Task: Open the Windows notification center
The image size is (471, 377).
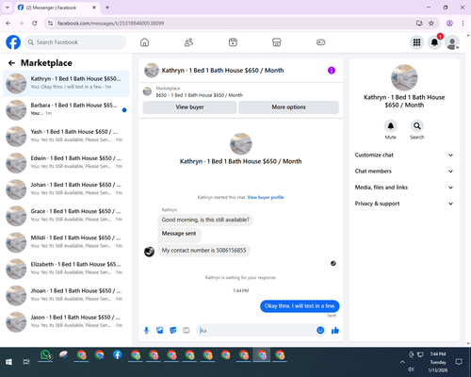Action: [459, 362]
